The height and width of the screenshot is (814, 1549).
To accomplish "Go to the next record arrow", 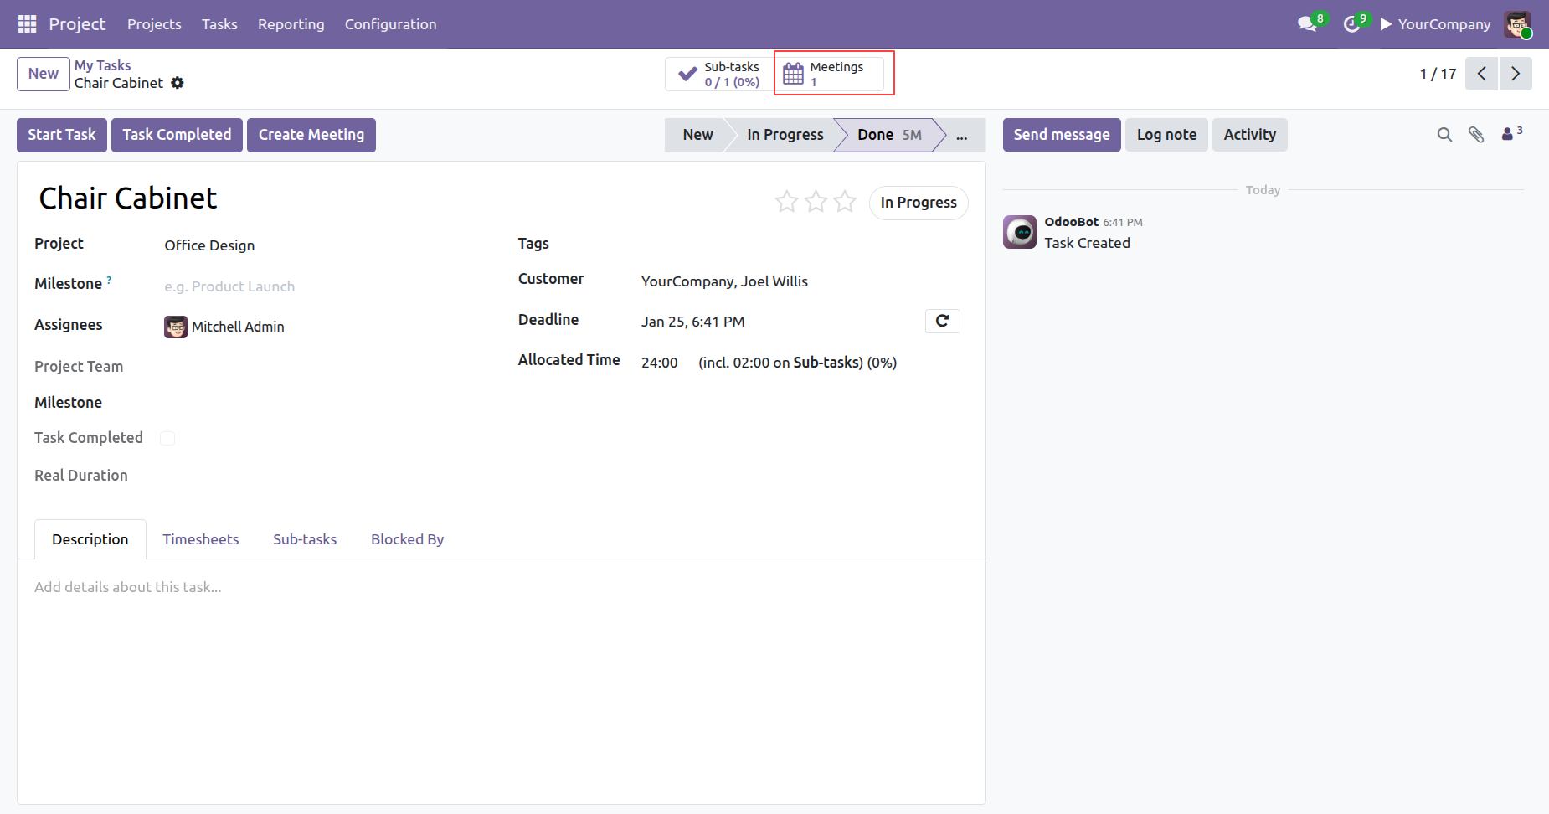I will pos(1515,74).
